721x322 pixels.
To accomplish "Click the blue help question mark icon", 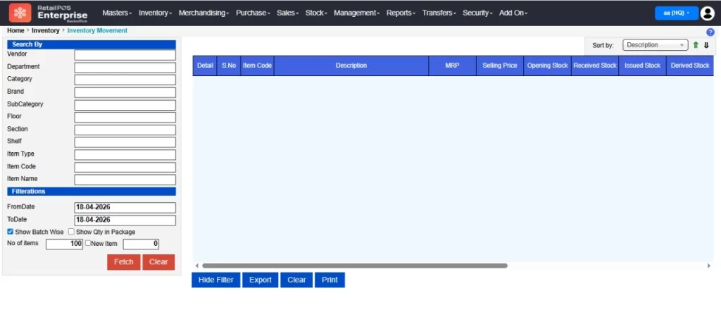I will (710, 32).
